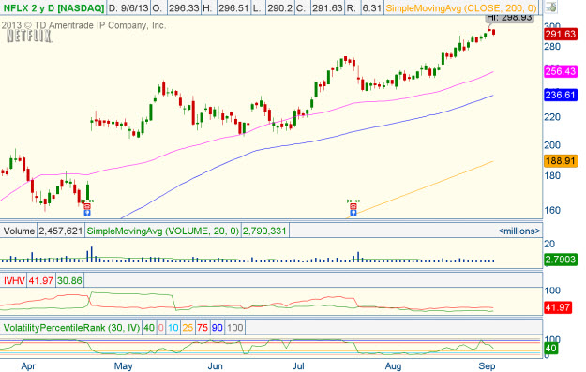Click the <millions> axis unit label

pyautogui.click(x=519, y=231)
